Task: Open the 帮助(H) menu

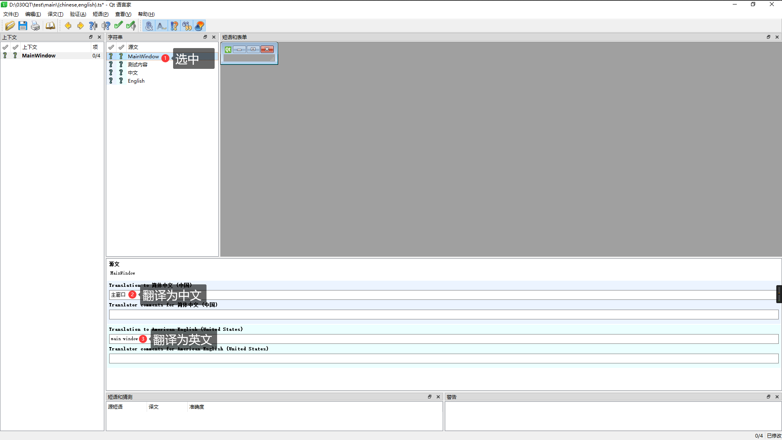Action: [x=146, y=14]
